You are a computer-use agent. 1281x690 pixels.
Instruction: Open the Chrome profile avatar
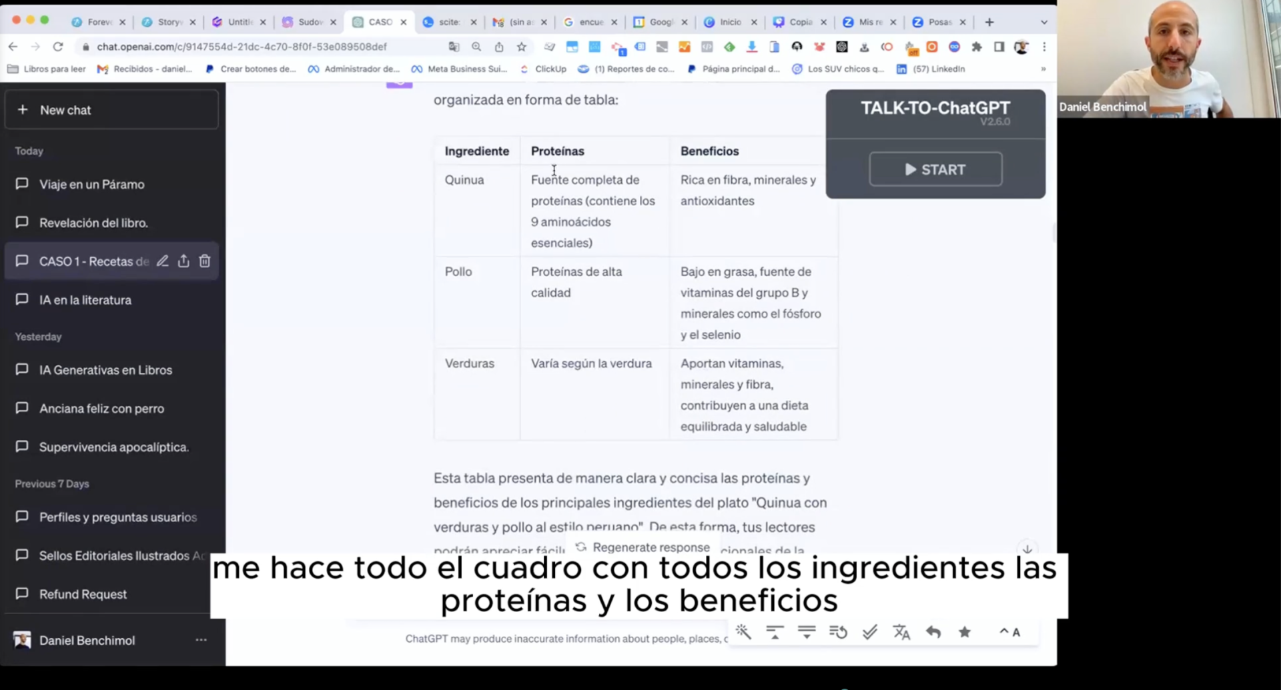[1021, 47]
